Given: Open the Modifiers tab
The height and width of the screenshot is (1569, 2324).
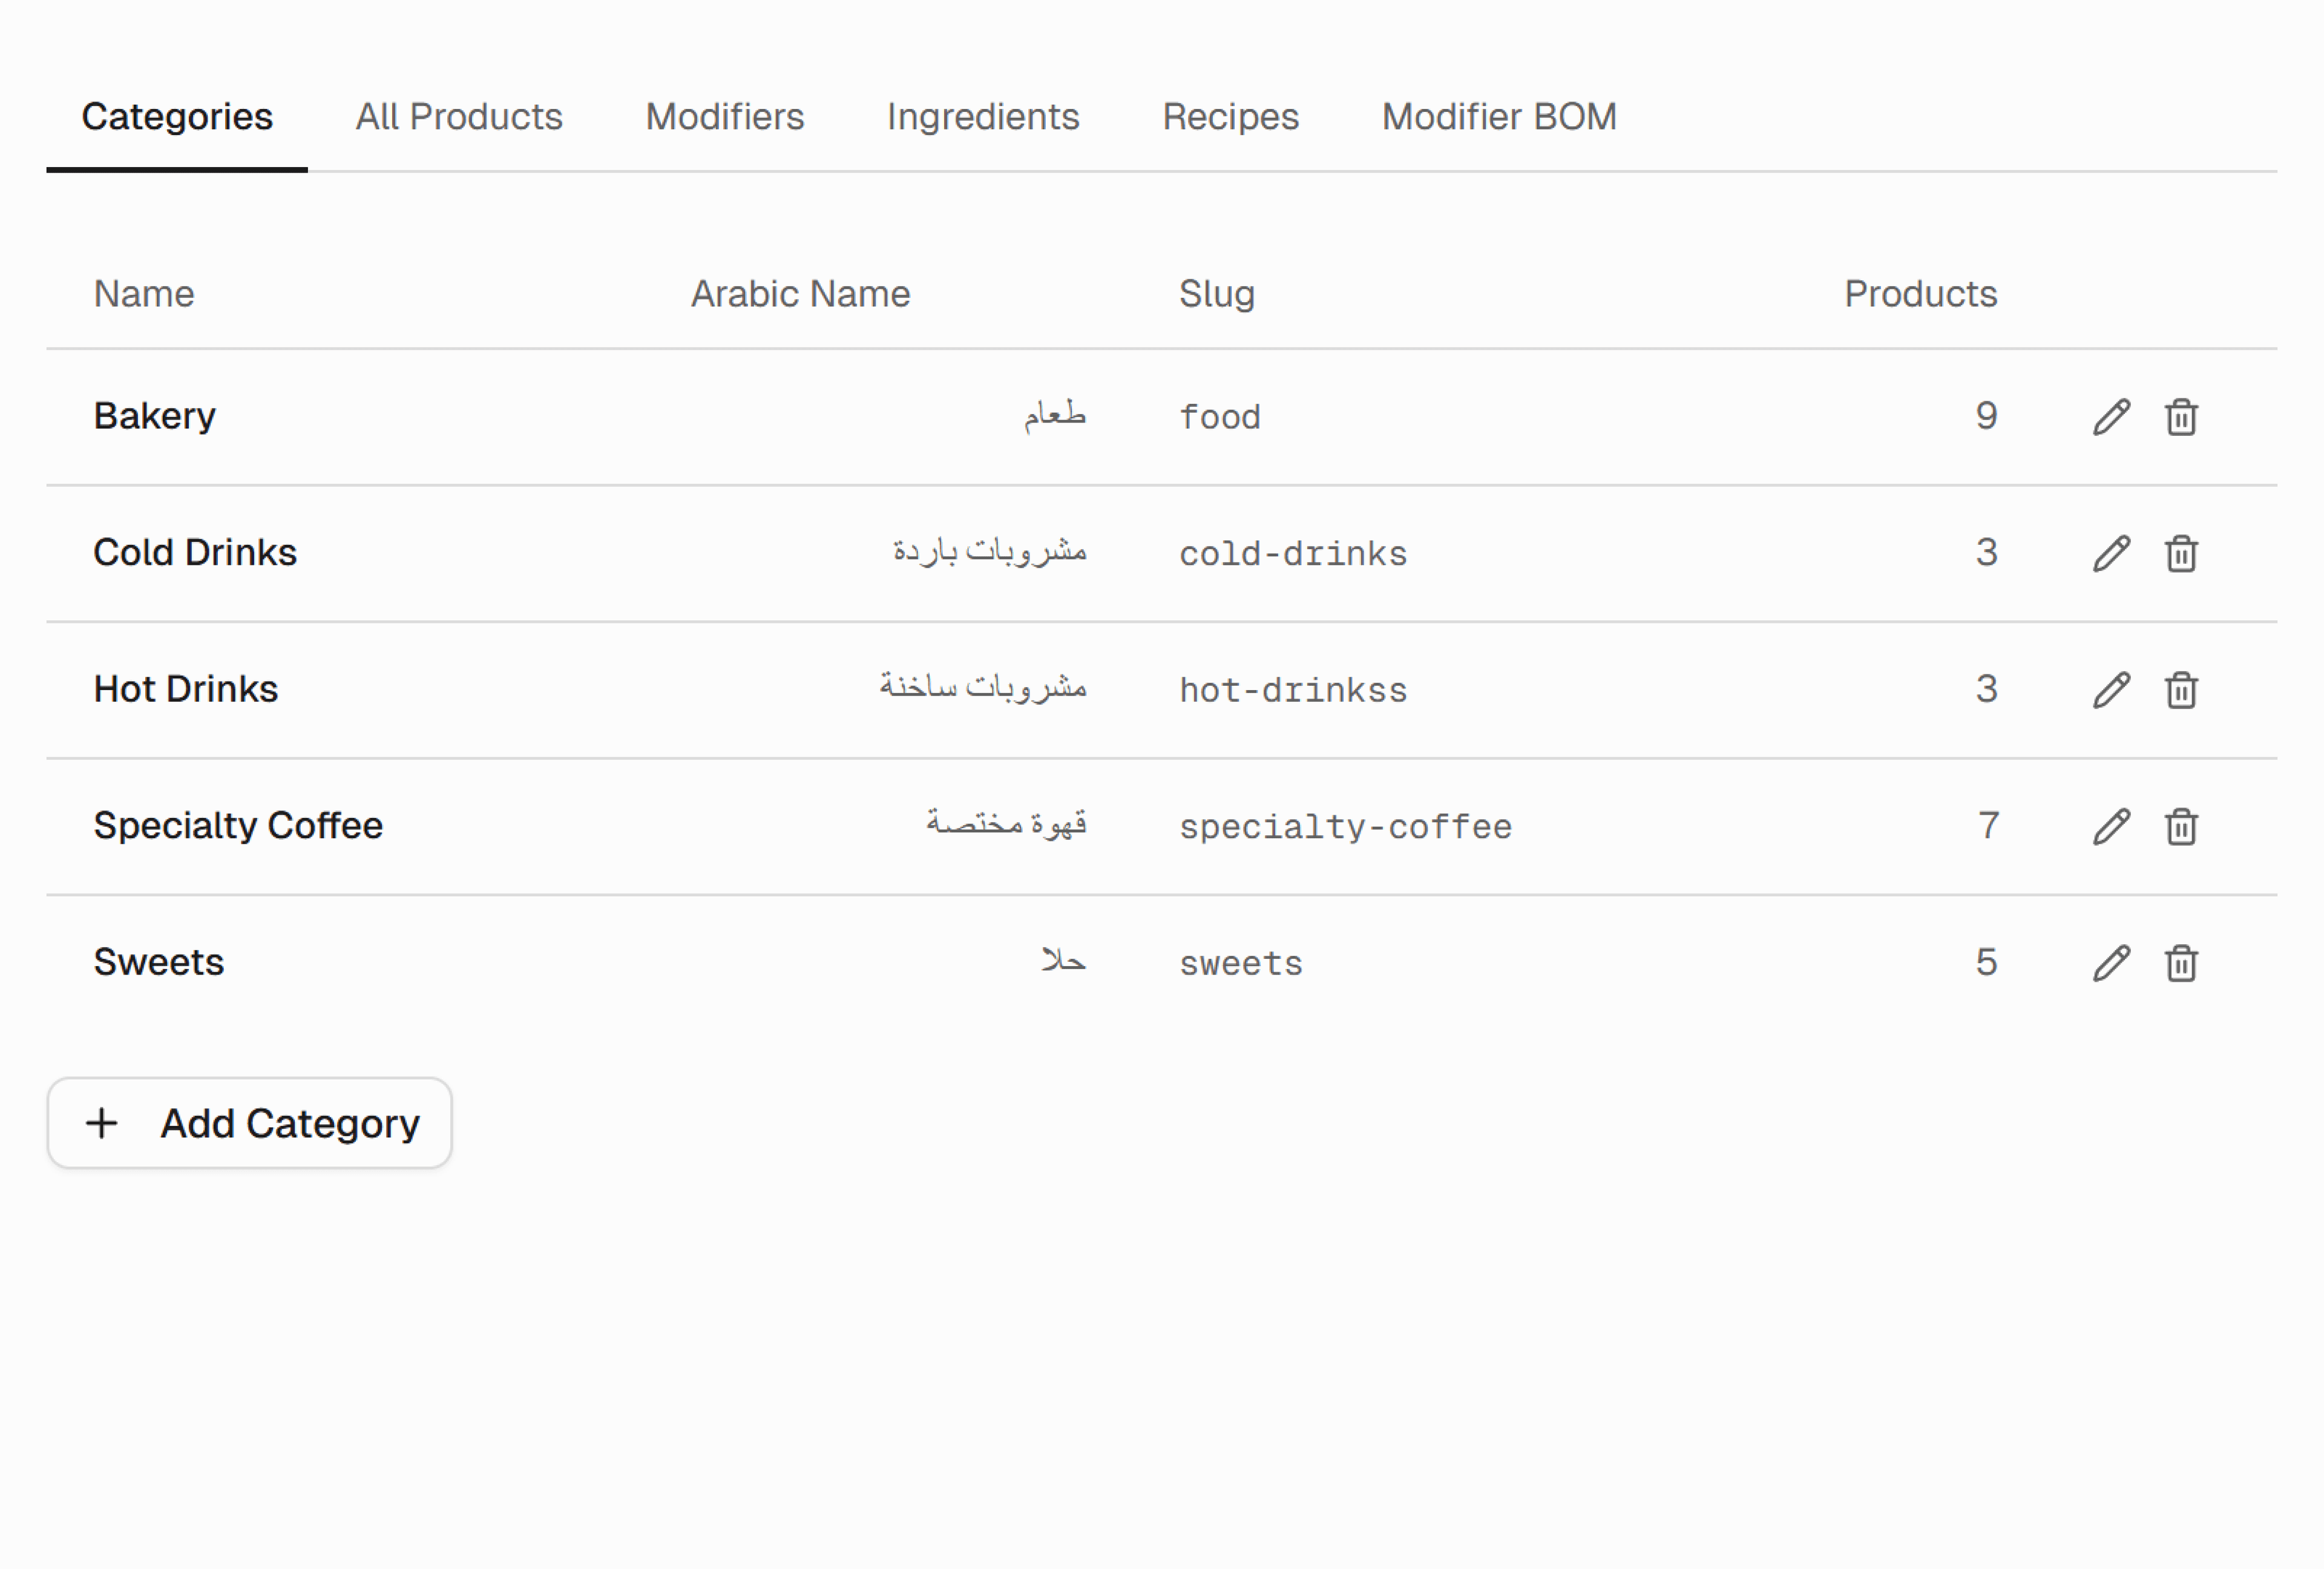Looking at the screenshot, I should pyautogui.click(x=724, y=117).
